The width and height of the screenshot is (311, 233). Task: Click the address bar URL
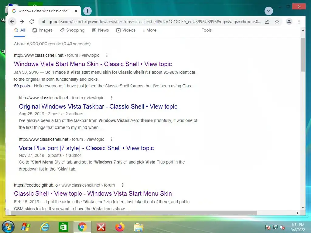click(155, 22)
